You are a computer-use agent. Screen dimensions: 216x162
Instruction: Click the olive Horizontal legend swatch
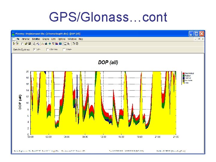click(184, 80)
